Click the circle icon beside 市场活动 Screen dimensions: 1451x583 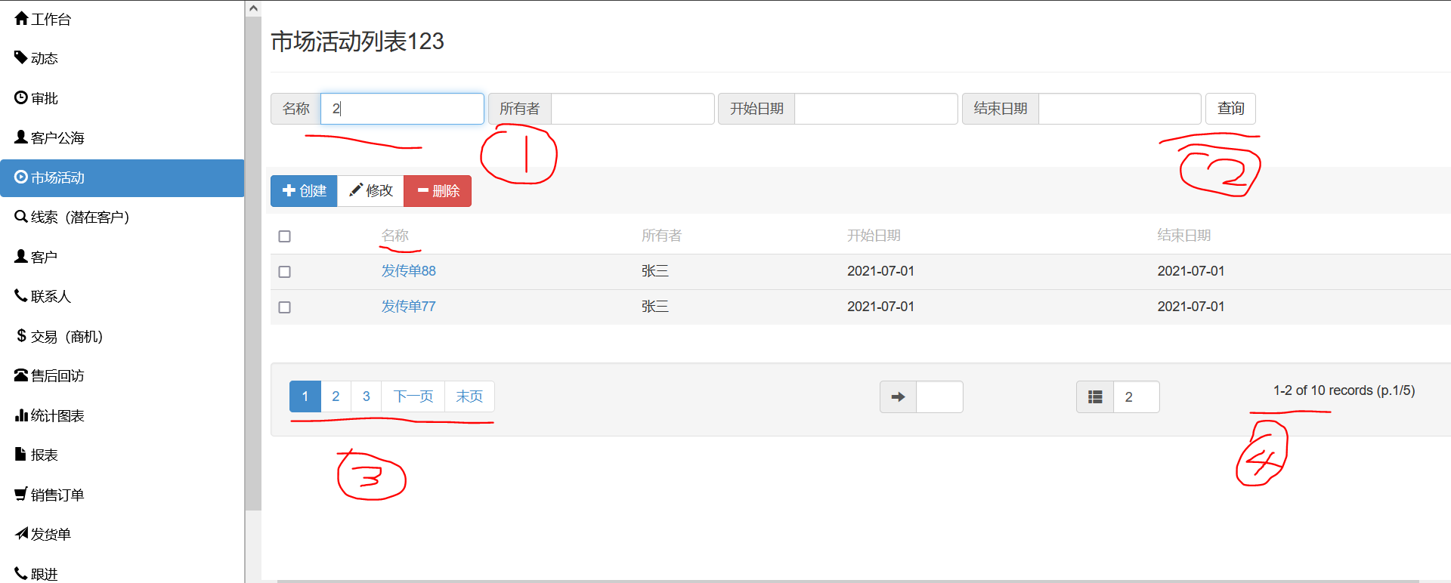21,177
